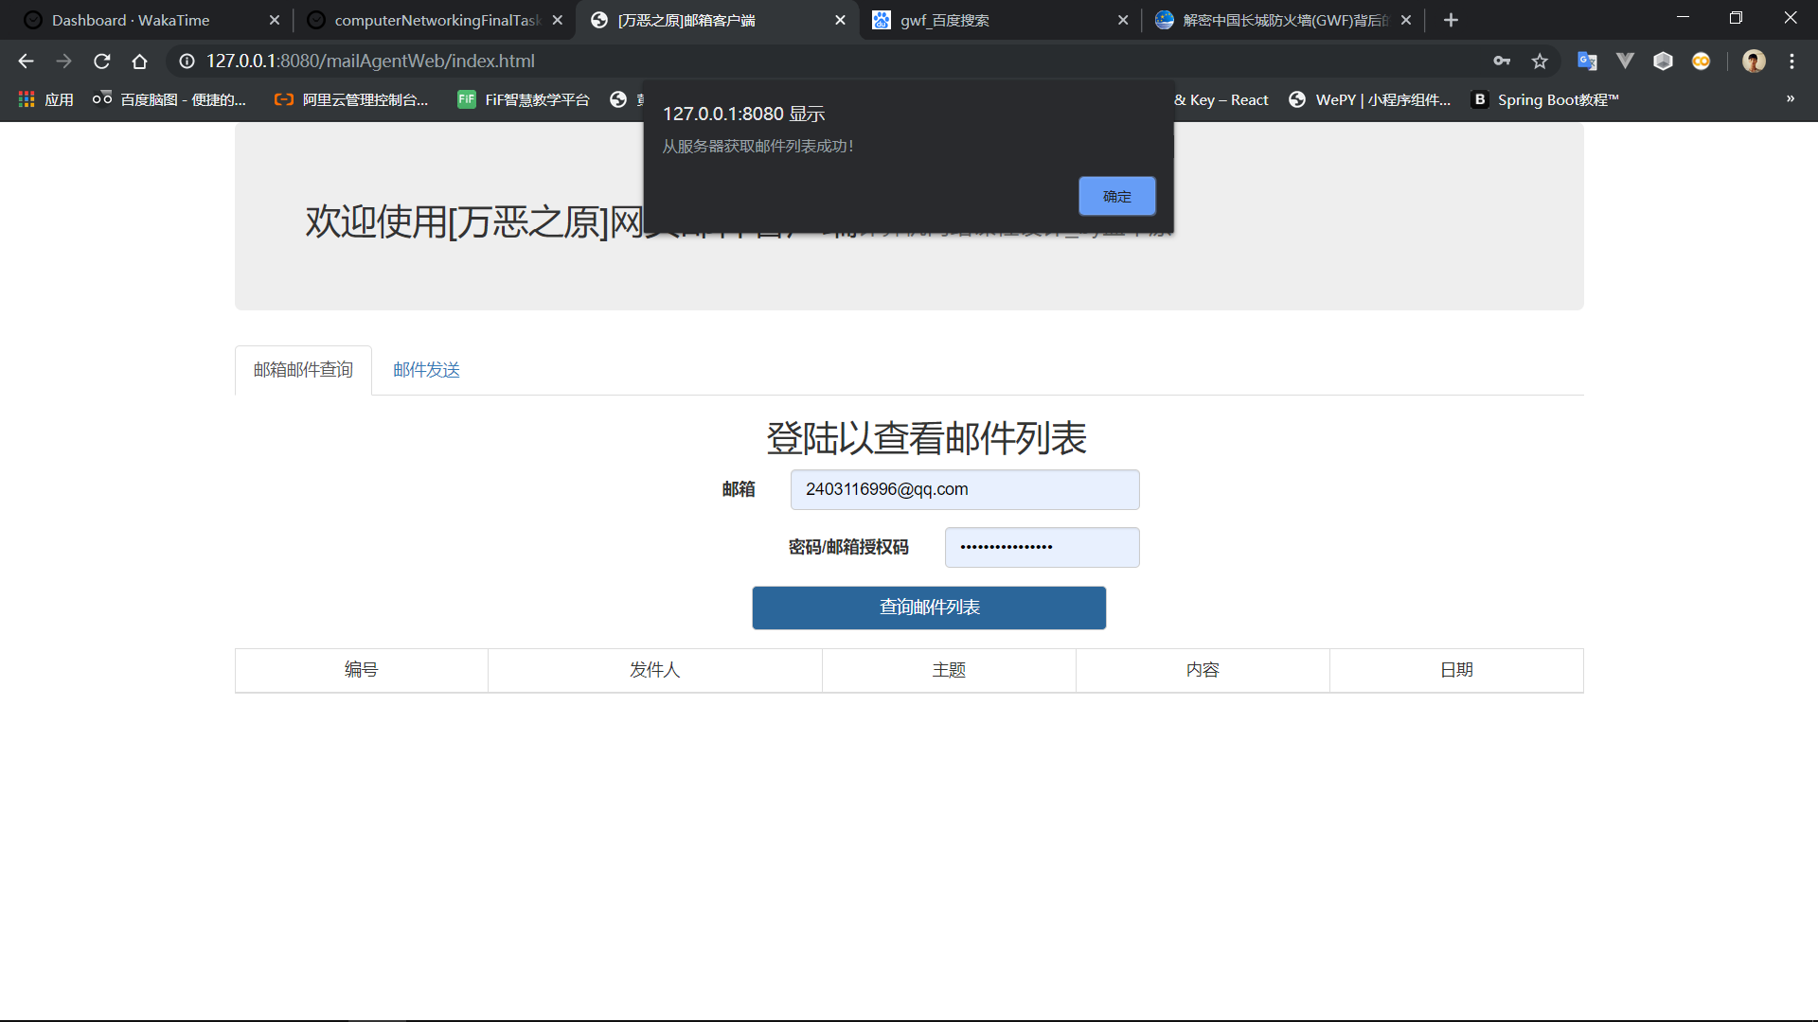Viewport: 1818px width, 1022px height.
Task: Click the password authorization code field
Action: [1042, 547]
